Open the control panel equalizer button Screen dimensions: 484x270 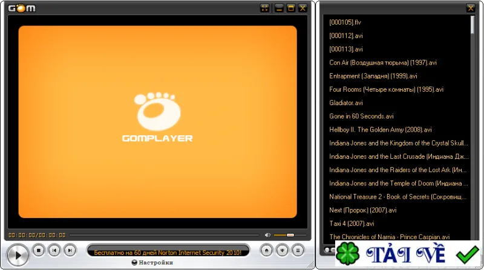(x=282, y=251)
